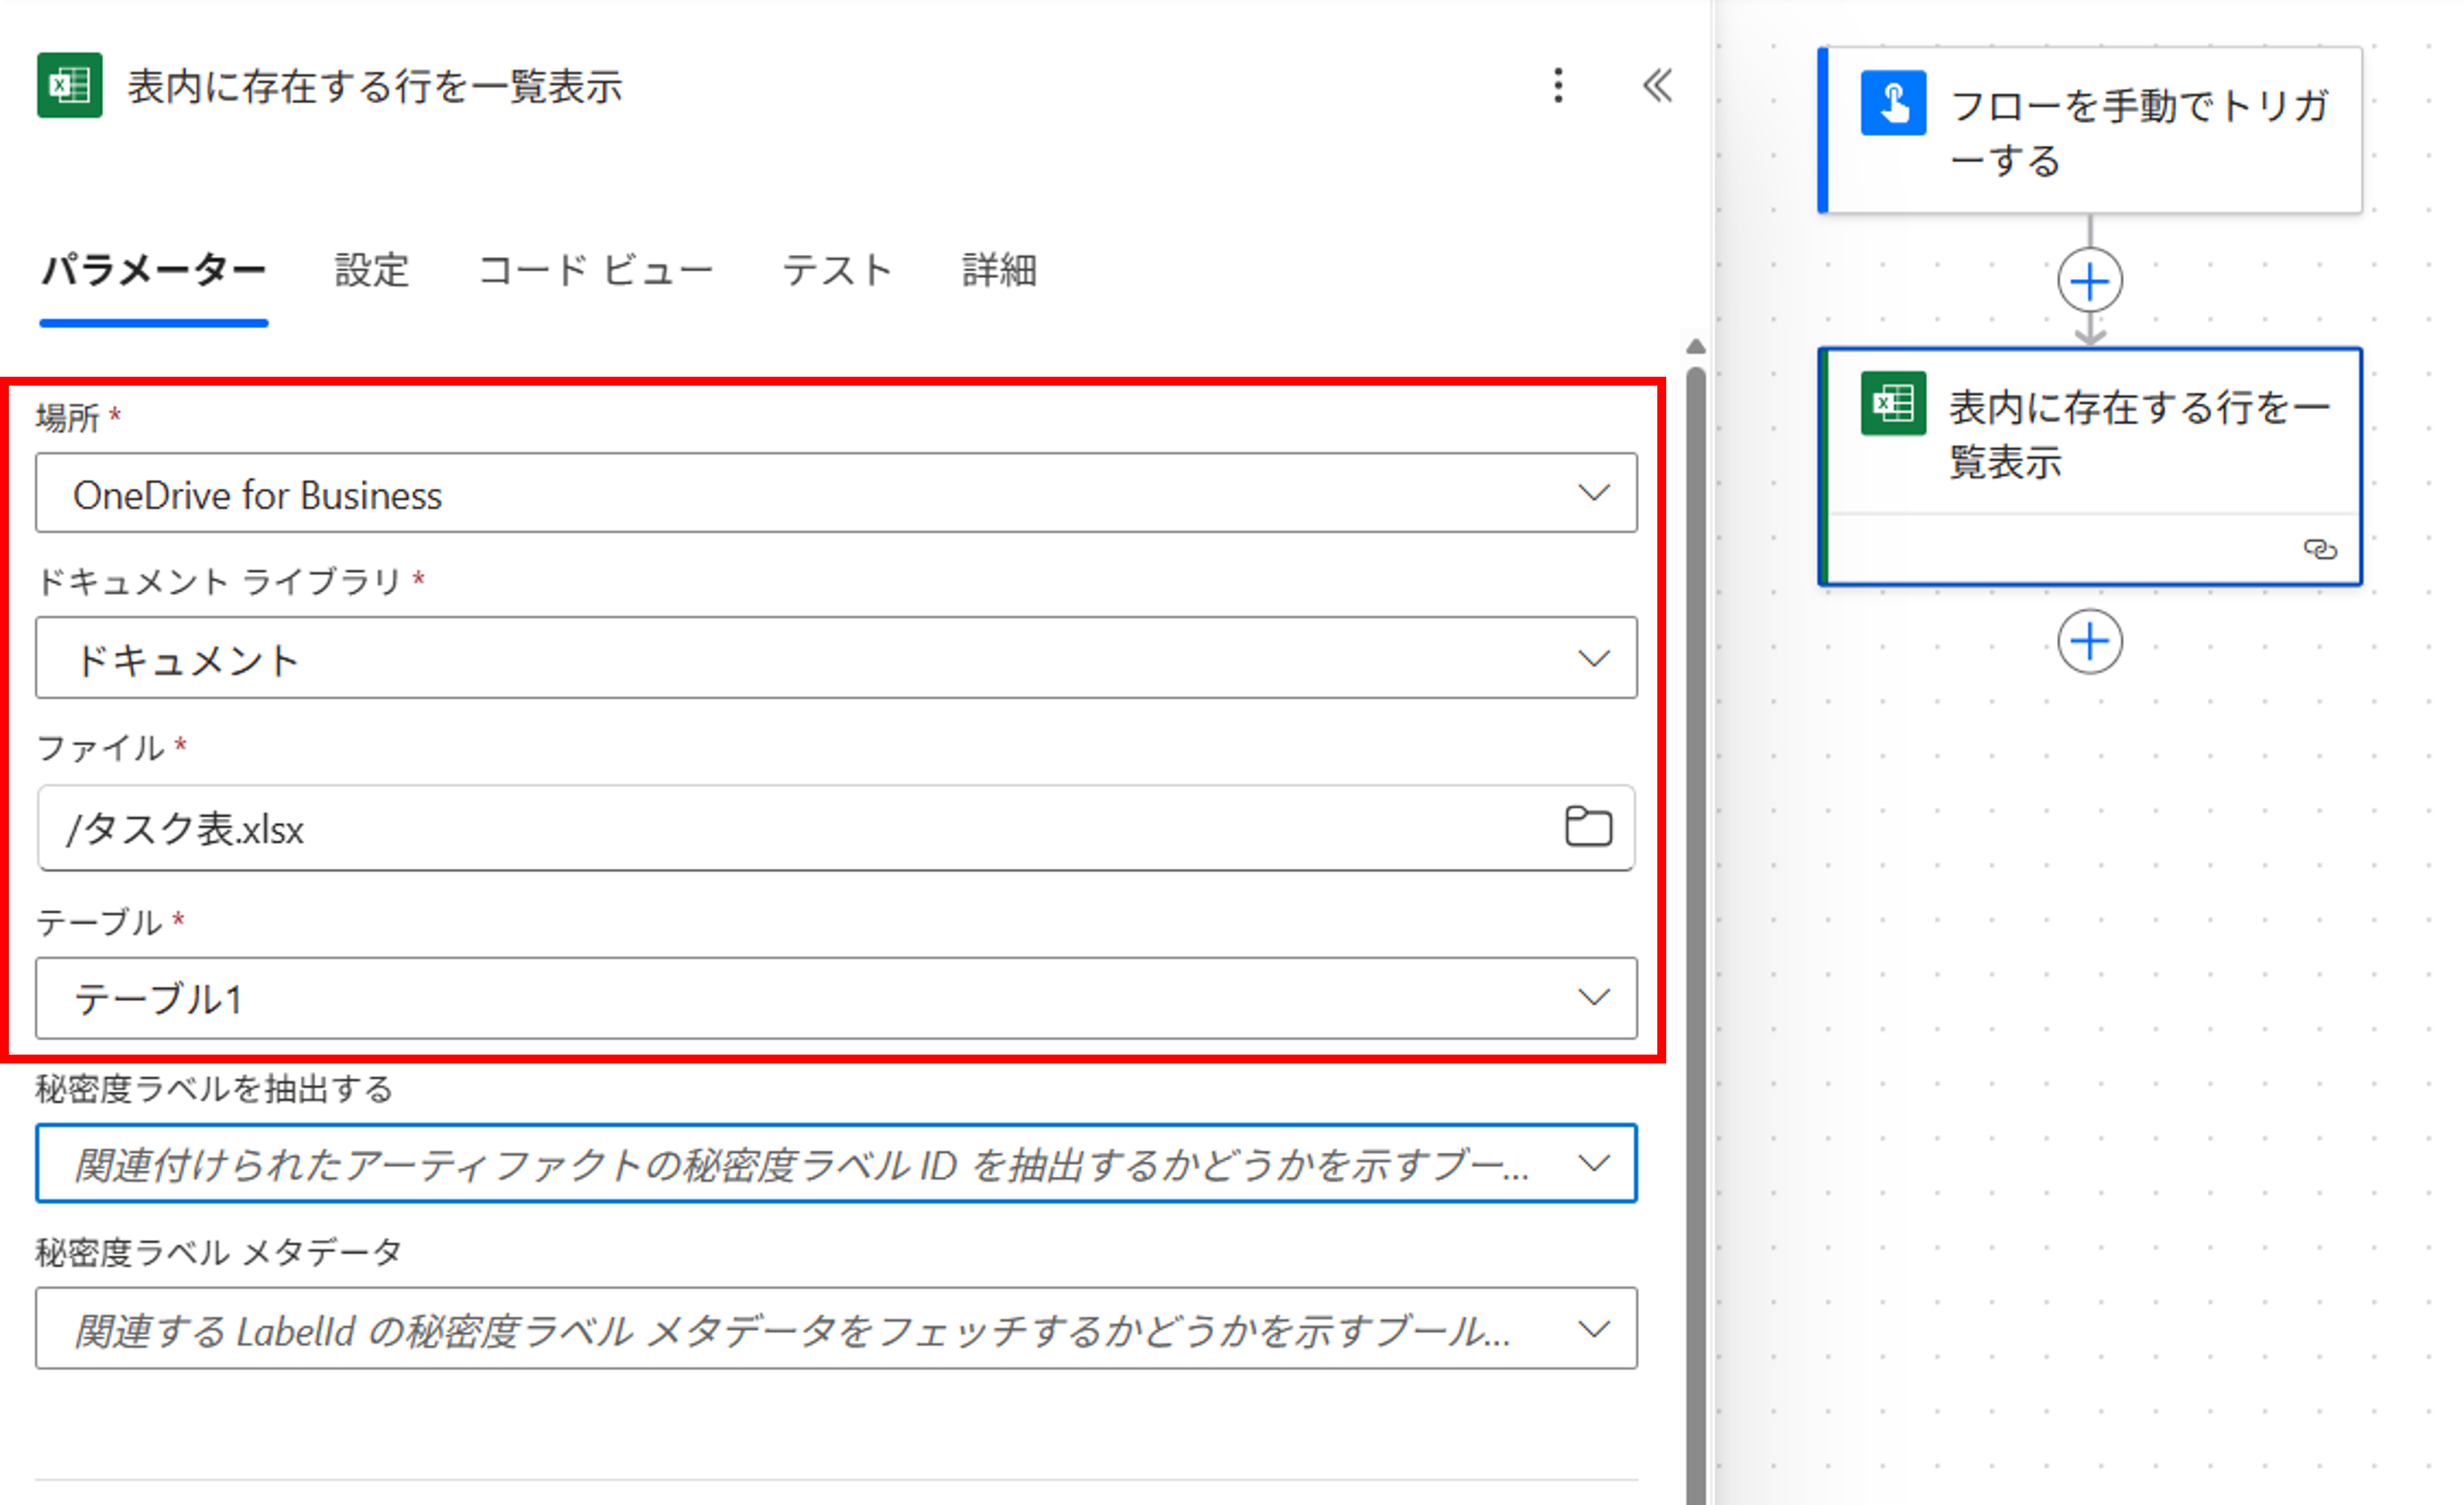Click the 秘密度ラベルを抽出する label

click(x=214, y=1088)
